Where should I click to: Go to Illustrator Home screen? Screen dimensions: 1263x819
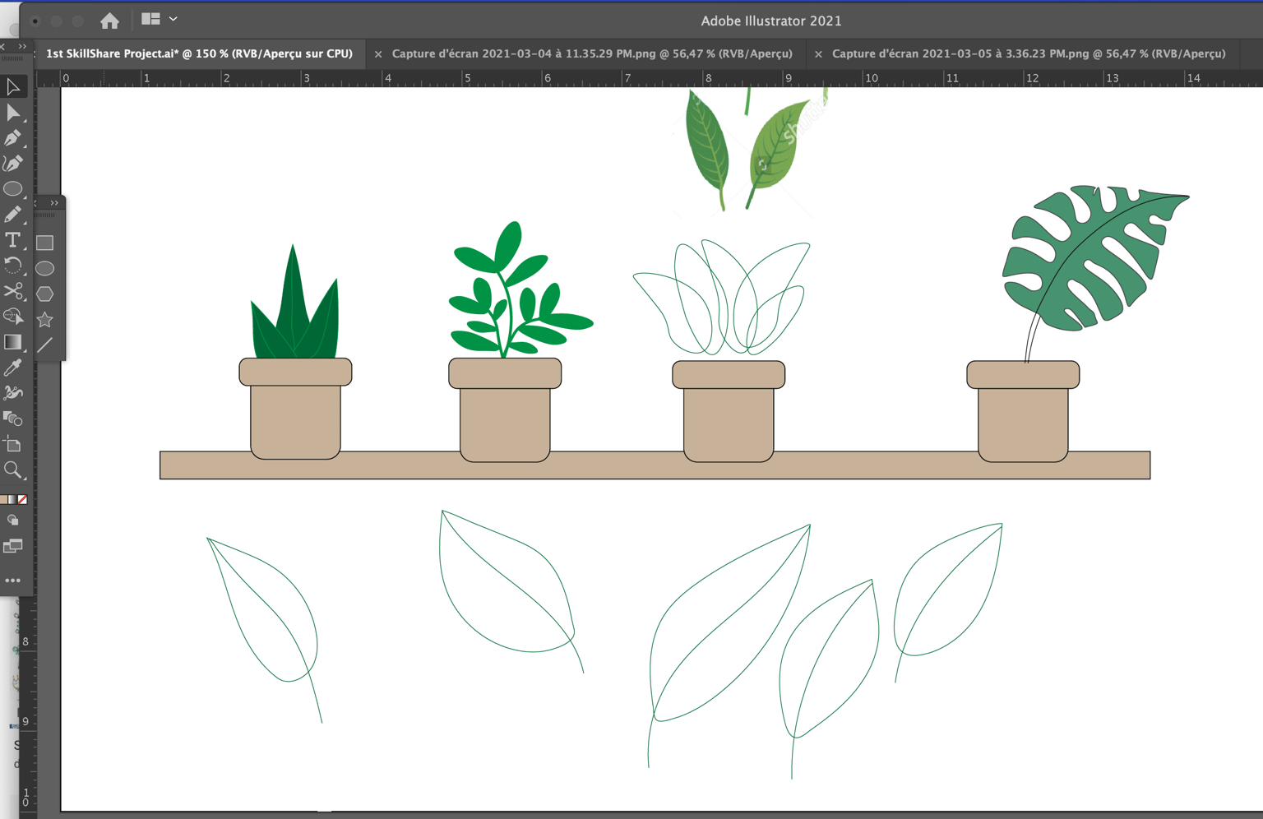pos(109,21)
